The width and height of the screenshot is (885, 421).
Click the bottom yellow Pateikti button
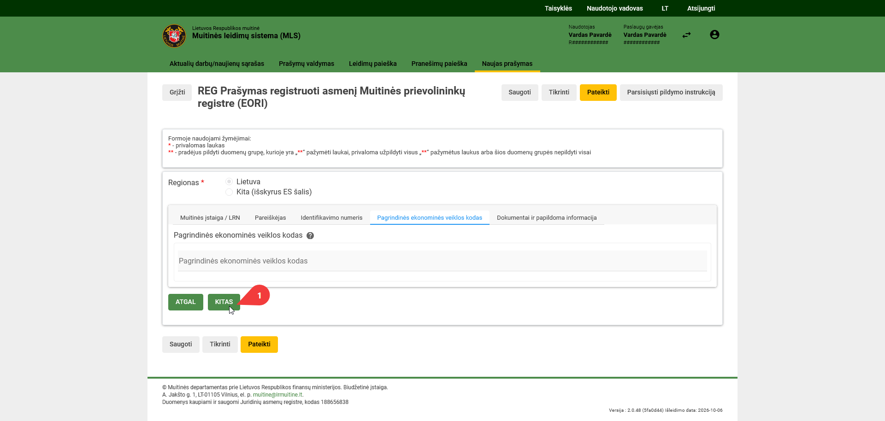pyautogui.click(x=259, y=345)
